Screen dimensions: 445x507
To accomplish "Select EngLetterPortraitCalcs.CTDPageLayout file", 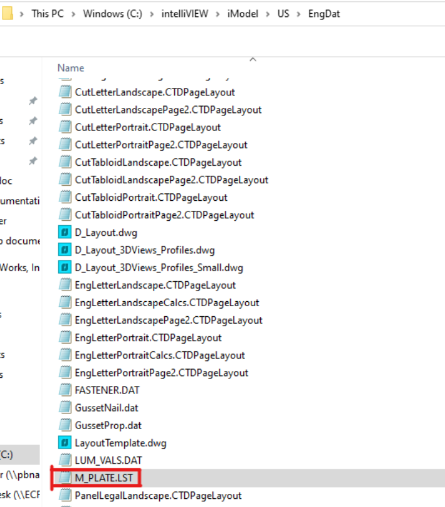I will [x=159, y=355].
